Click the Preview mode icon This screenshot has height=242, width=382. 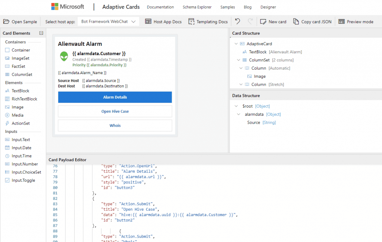(x=342, y=21)
